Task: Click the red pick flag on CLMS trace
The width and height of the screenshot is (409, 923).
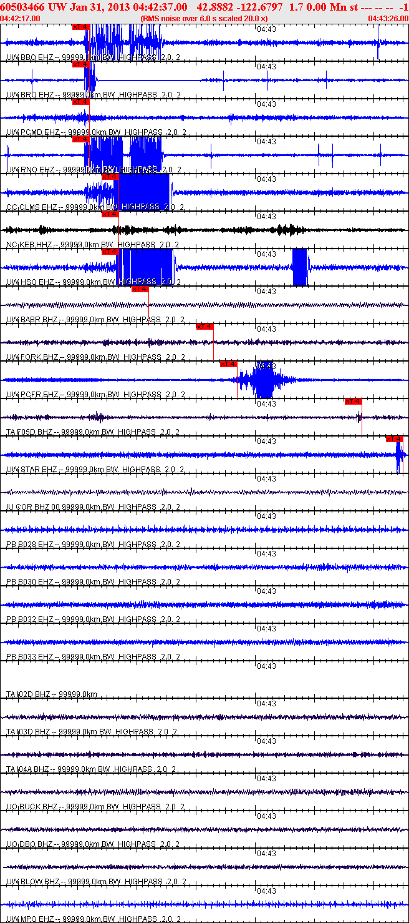Action: 110,177
